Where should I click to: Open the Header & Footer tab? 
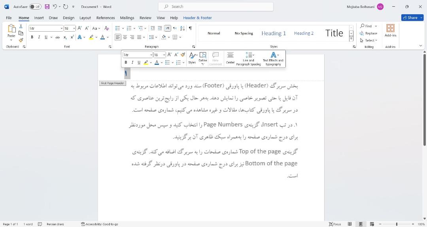[197, 18]
